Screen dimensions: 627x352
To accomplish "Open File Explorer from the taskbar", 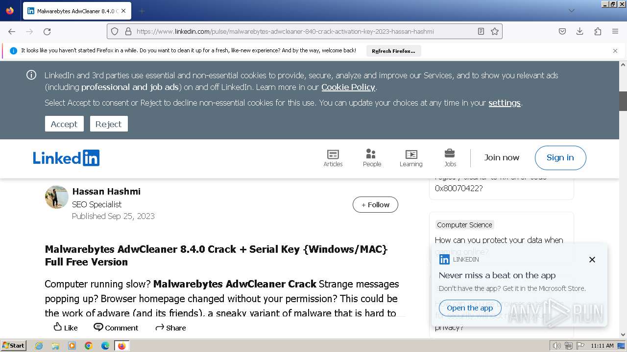I will coord(55,346).
